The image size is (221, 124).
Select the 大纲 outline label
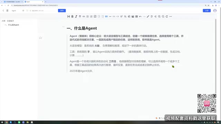click(x=3, y=21)
